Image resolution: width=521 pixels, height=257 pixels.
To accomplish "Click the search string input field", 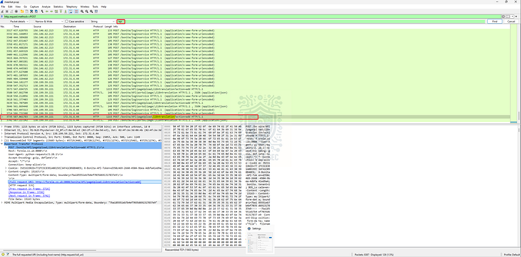I will click(301, 21).
